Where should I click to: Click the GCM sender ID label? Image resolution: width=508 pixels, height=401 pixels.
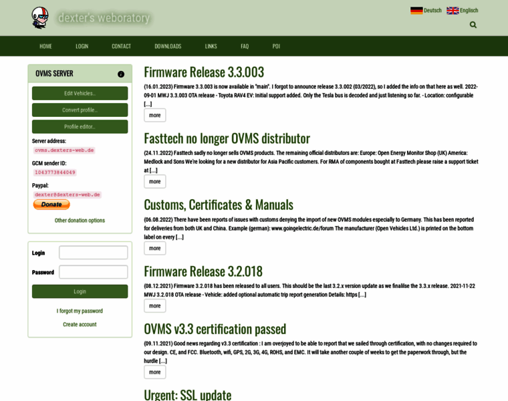point(49,163)
